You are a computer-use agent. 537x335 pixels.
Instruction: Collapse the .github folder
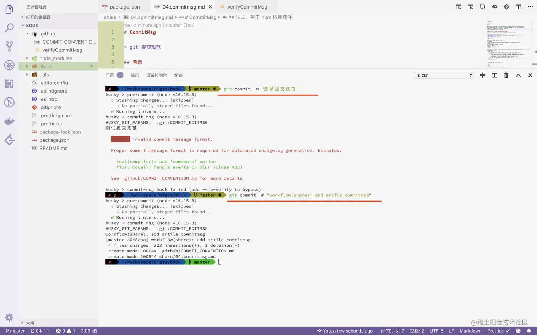coord(27,34)
